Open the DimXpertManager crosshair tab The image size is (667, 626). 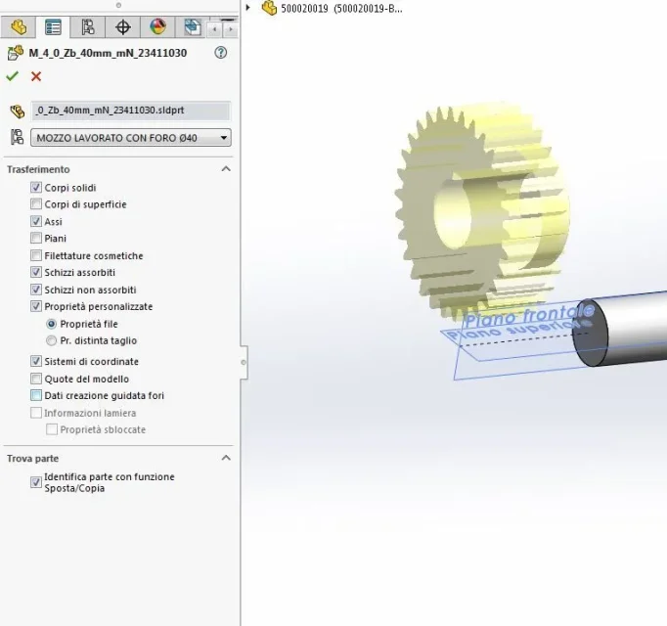pos(123,27)
